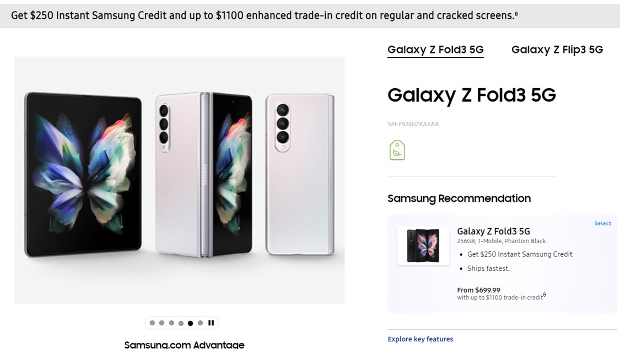Click the trade-in credit footnote superscript
Image resolution: width=620 pixels, height=349 pixels.
point(544,295)
